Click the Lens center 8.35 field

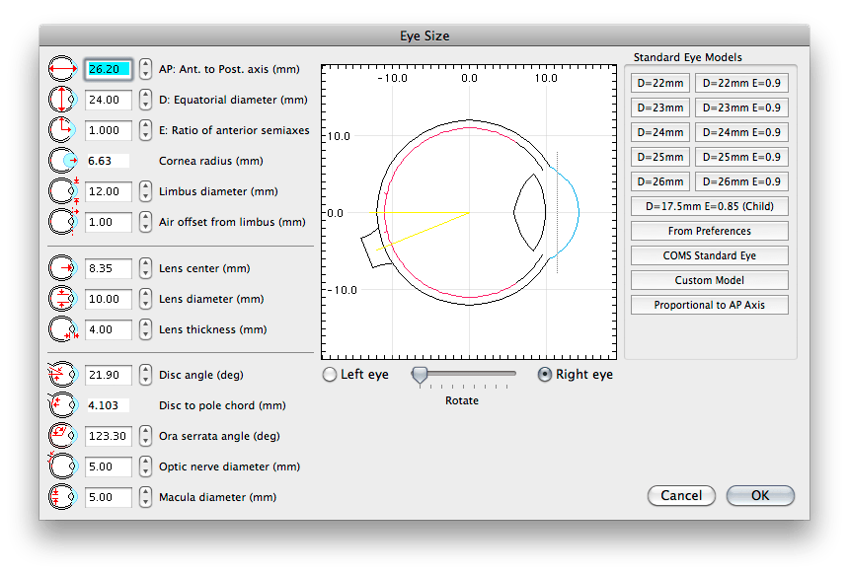tap(109, 268)
